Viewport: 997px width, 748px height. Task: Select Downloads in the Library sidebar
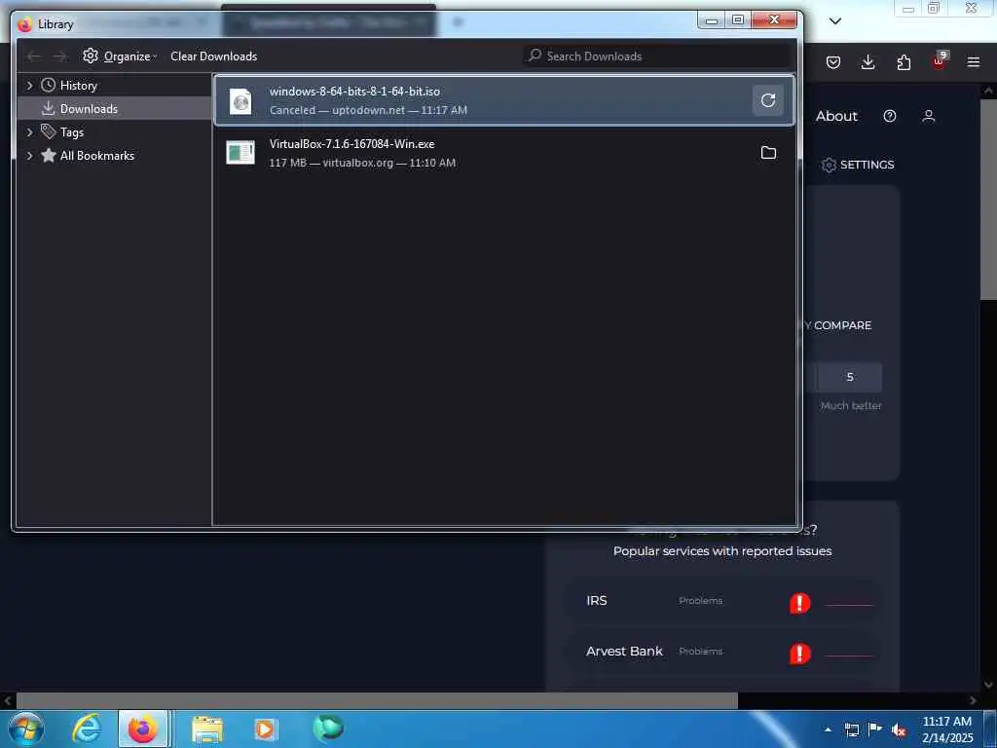(89, 109)
